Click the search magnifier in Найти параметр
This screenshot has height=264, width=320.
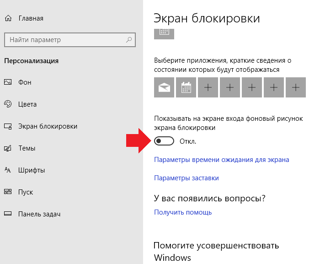point(129,40)
